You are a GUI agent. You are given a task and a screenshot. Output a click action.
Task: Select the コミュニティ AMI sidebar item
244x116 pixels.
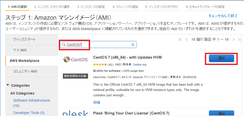coord(32,71)
